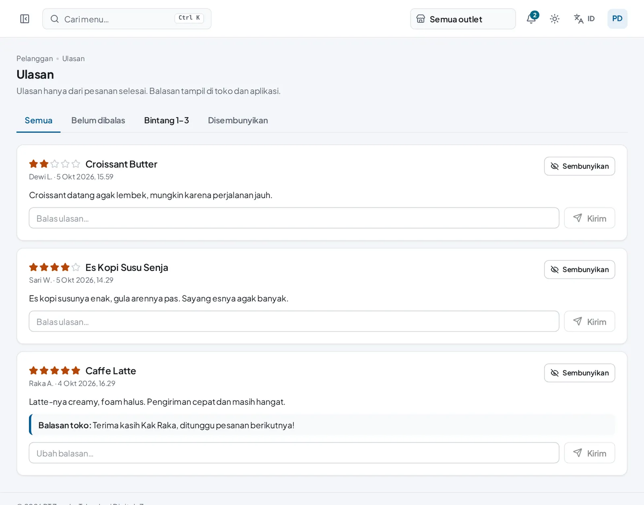Click Caffe Latte five-star rating
This screenshot has height=505, width=644.
[x=54, y=371]
